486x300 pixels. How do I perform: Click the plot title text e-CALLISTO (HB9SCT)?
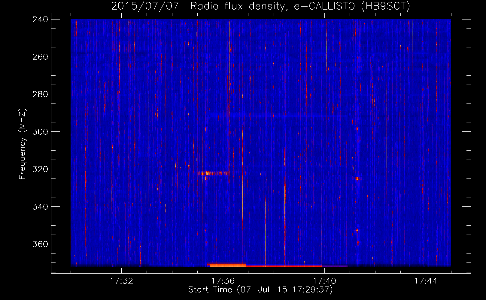(352, 6)
